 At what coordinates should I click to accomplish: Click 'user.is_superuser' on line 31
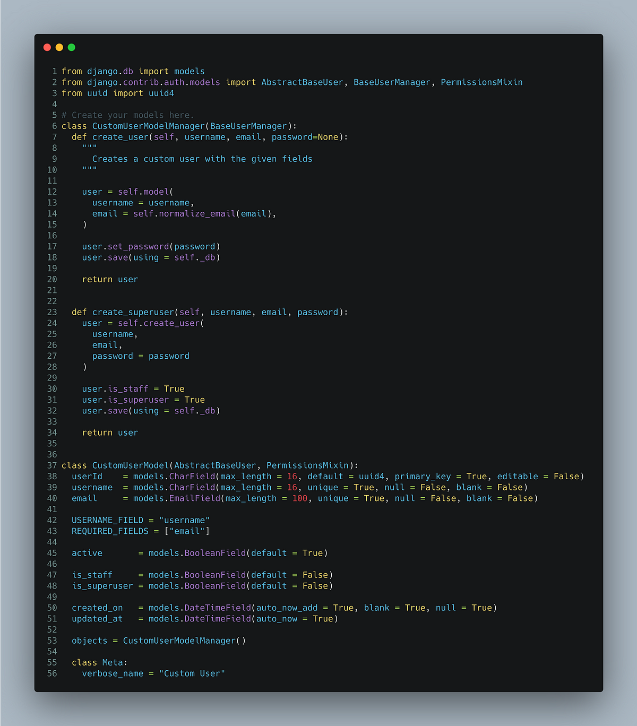(x=125, y=400)
